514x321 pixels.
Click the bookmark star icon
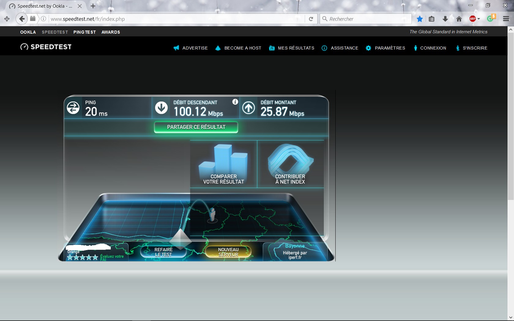tap(420, 19)
